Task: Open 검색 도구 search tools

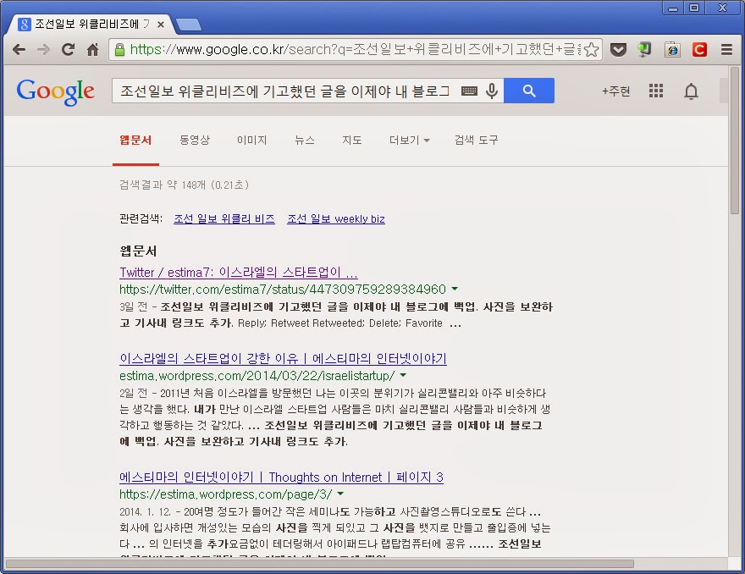Action: pos(476,141)
